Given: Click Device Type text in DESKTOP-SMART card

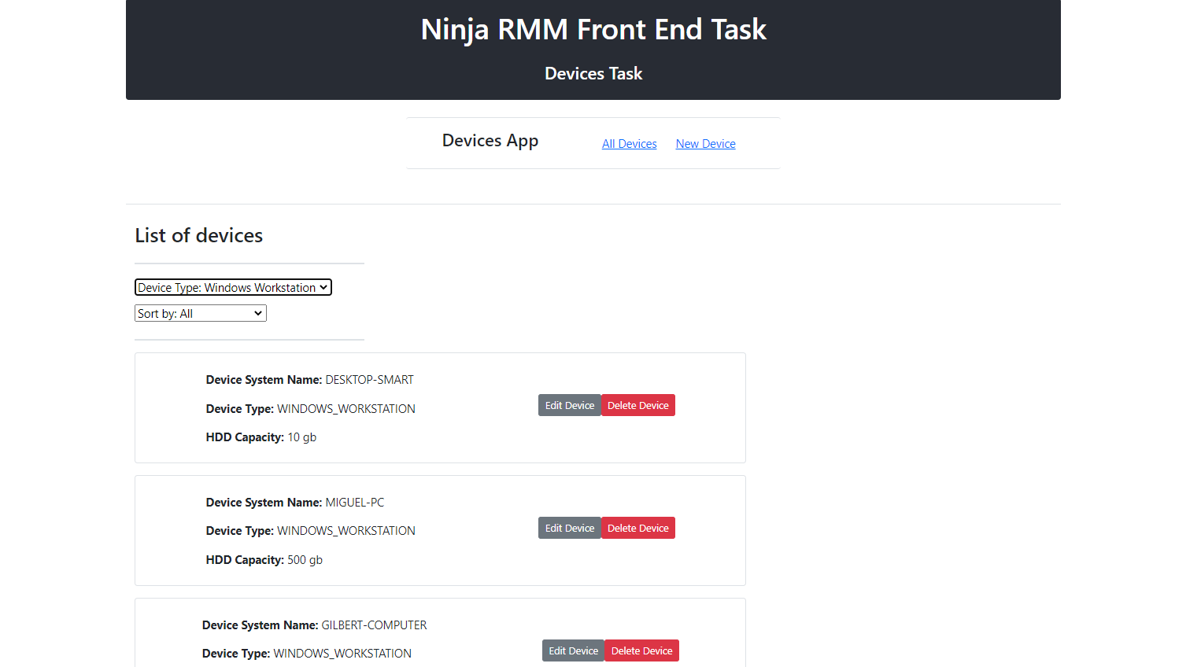Looking at the screenshot, I should (x=311, y=409).
